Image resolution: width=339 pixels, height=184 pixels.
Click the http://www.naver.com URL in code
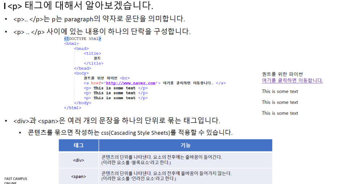coord(131,83)
